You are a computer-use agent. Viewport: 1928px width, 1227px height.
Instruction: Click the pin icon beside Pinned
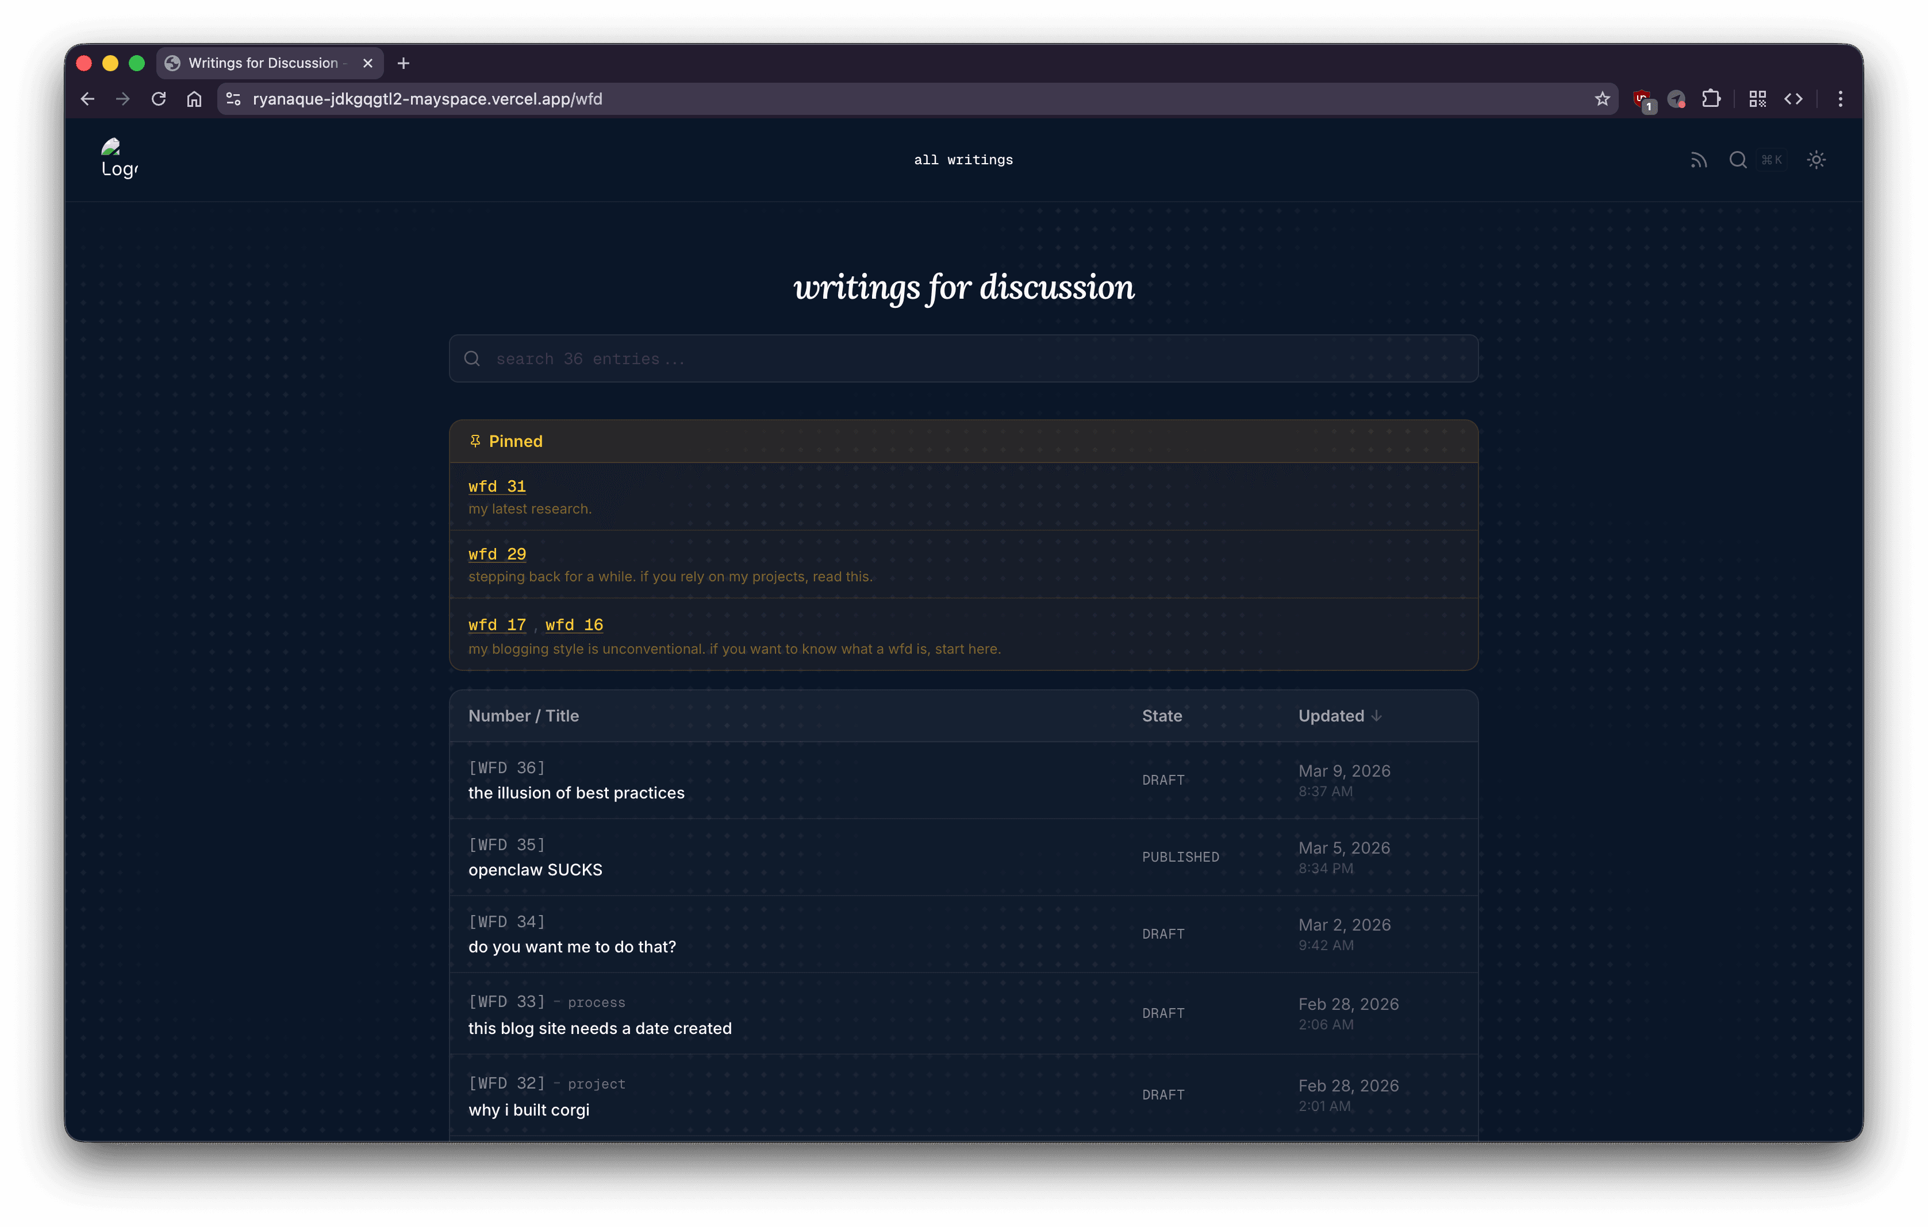(x=475, y=441)
